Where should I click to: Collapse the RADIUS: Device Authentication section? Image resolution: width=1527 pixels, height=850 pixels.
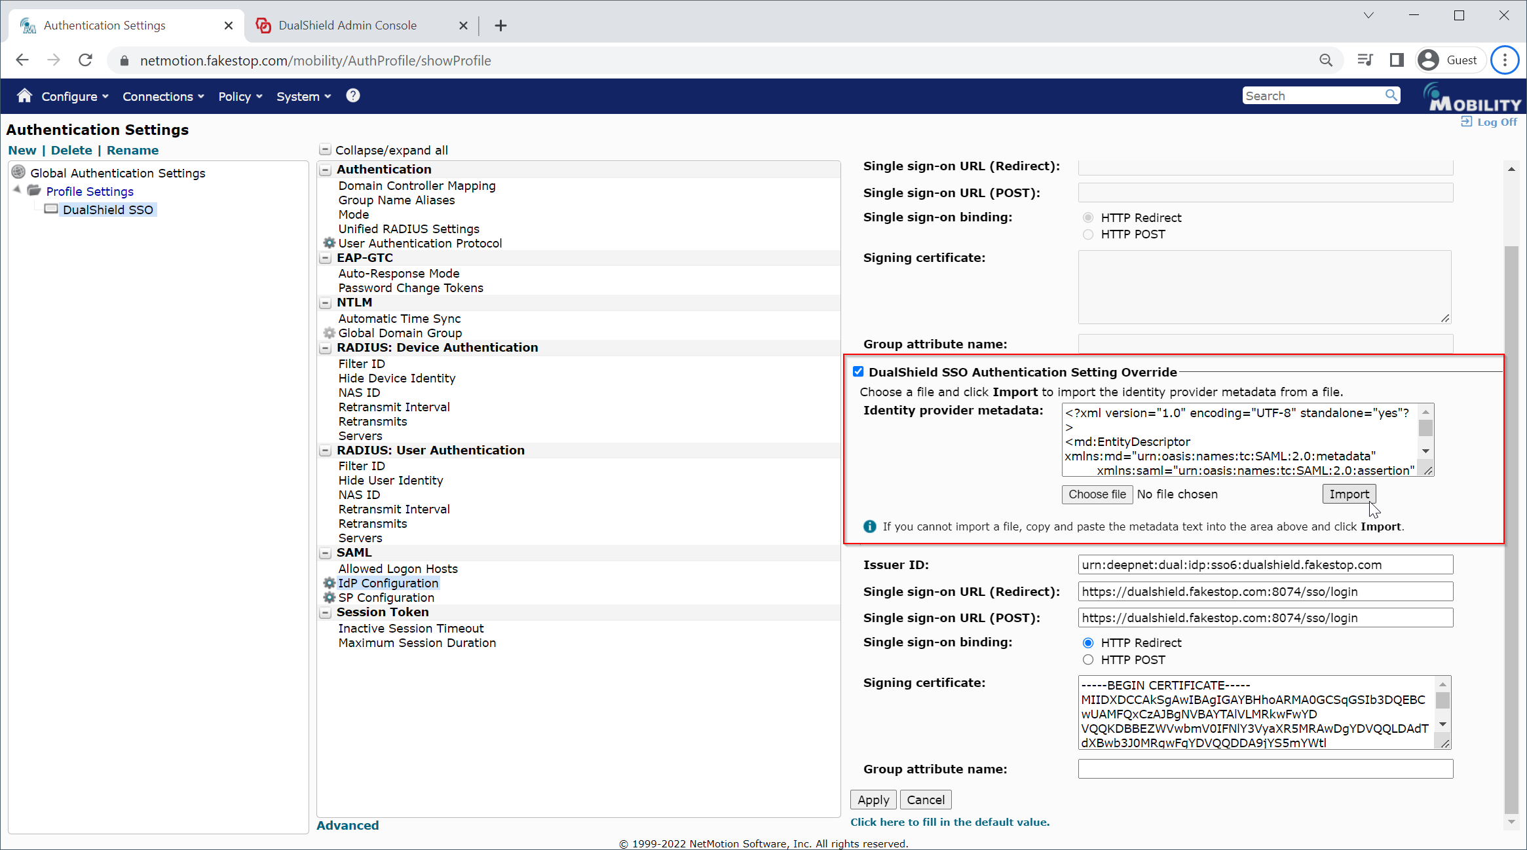point(325,348)
